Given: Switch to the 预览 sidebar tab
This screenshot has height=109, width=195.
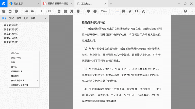Looking at the screenshot, I should 11,18.
